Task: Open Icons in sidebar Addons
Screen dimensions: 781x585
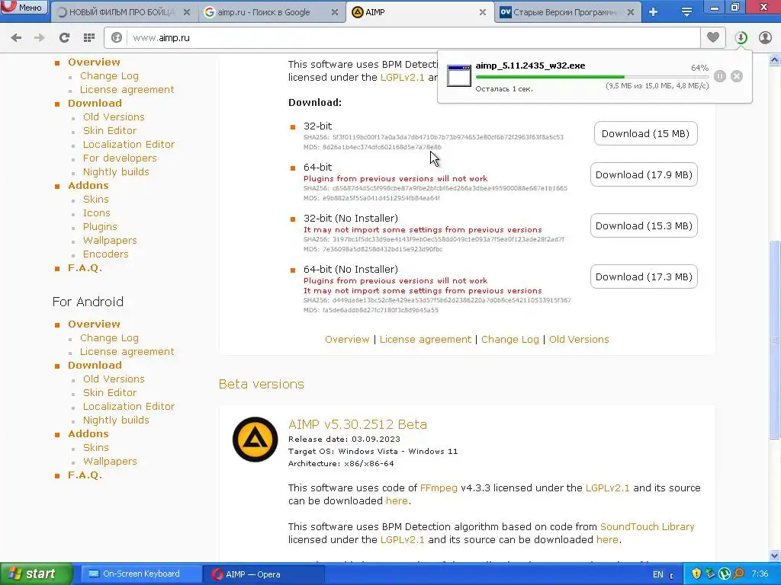Action: [96, 213]
